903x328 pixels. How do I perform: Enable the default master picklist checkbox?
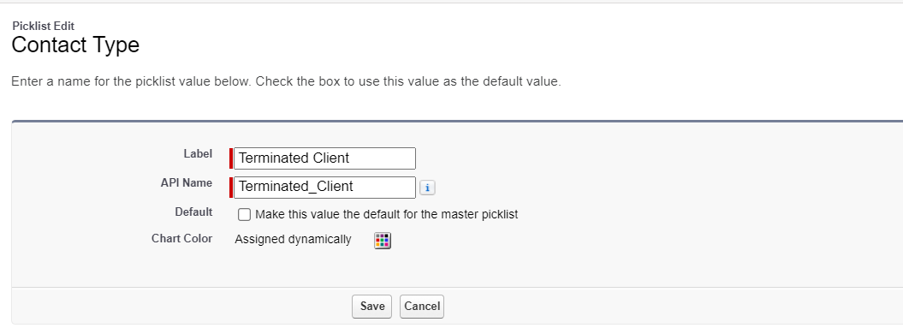(x=244, y=214)
